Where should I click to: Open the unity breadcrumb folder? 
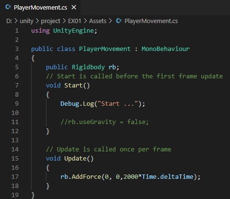point(26,21)
